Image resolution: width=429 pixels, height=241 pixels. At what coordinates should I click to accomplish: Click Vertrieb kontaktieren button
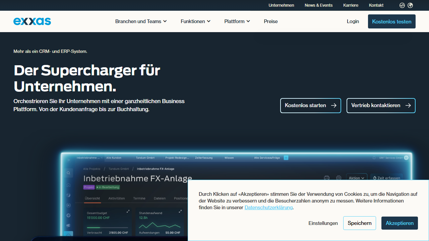pyautogui.click(x=381, y=105)
